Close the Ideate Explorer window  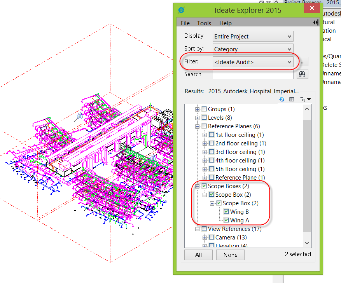(312, 8)
